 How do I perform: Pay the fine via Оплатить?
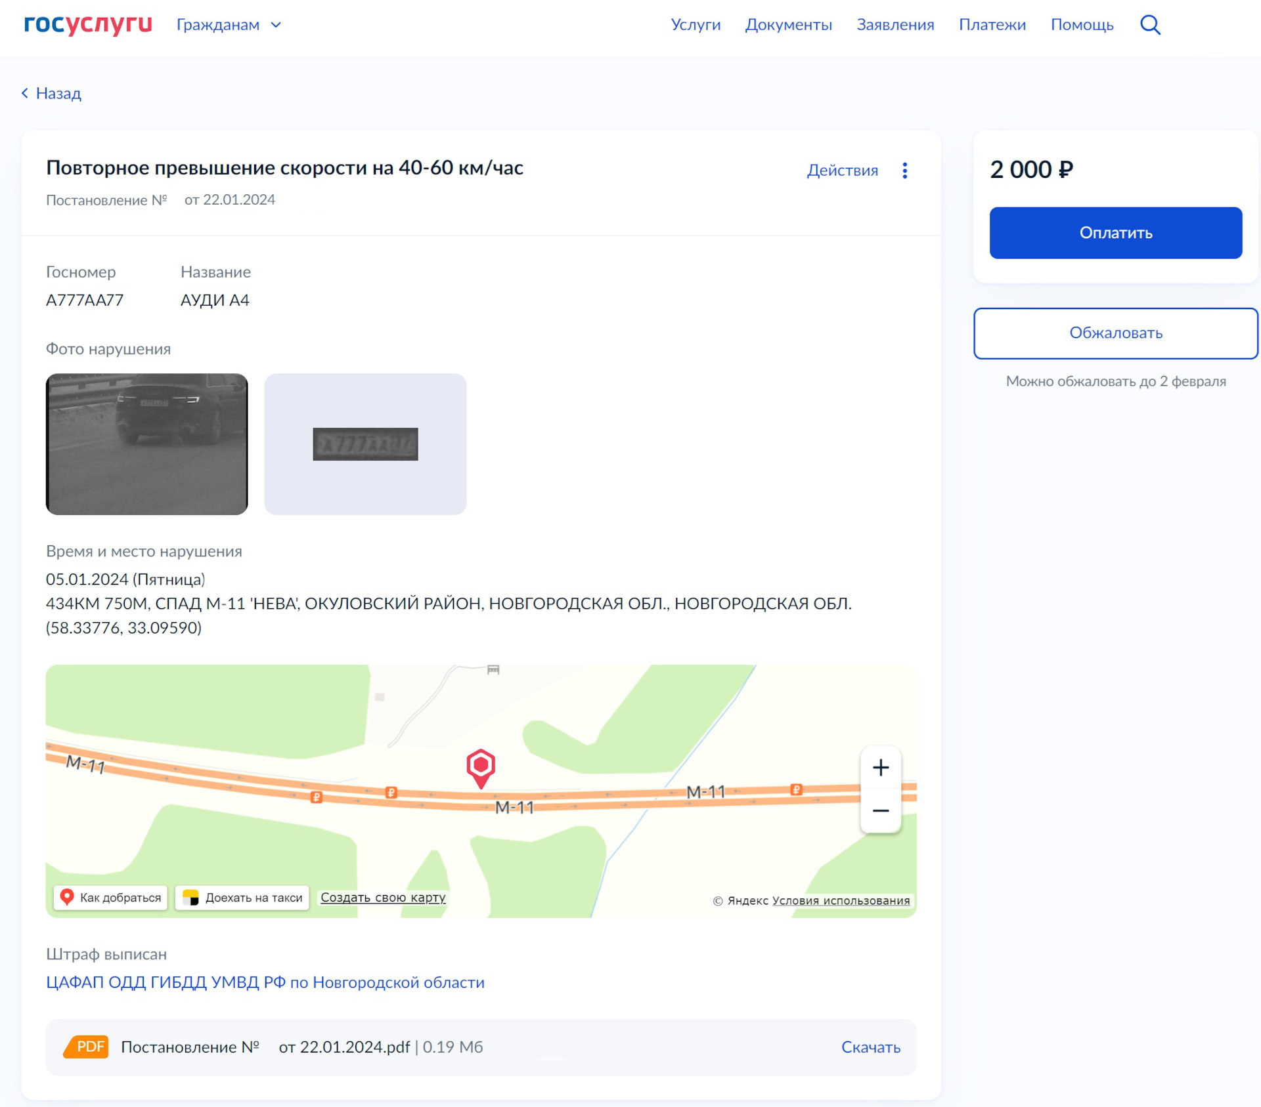point(1115,232)
